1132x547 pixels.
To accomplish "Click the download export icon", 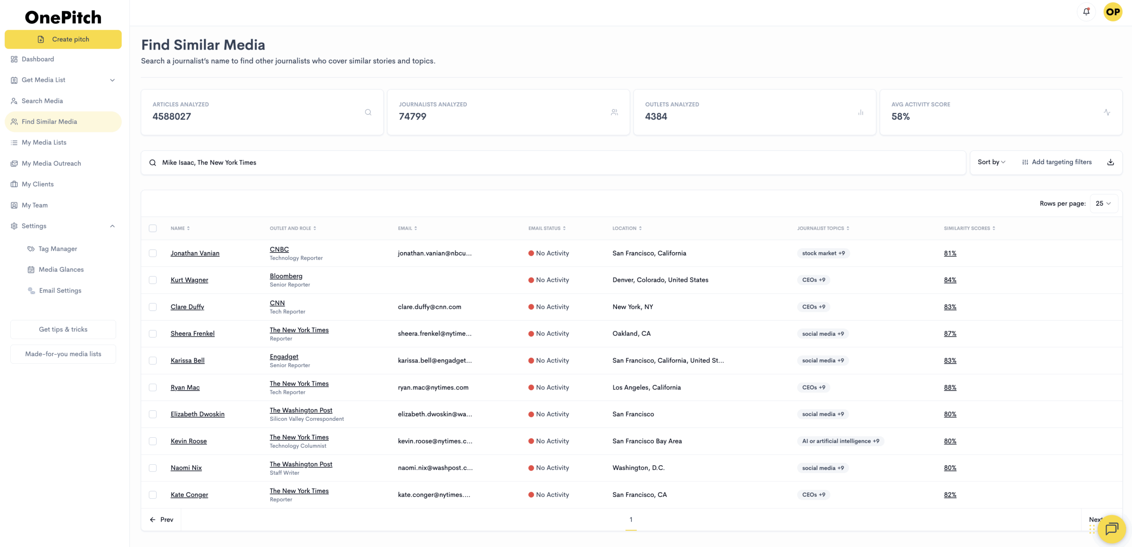I will [1110, 162].
